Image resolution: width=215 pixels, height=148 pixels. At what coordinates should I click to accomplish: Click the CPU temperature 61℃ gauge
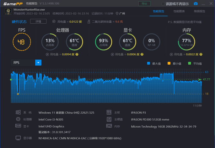(74, 42)
